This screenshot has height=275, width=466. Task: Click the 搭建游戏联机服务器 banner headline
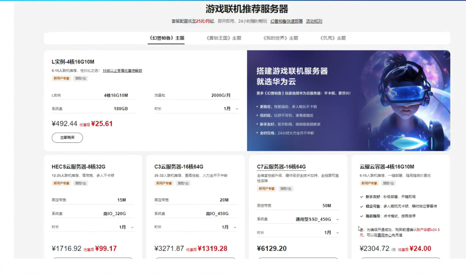[x=292, y=71]
